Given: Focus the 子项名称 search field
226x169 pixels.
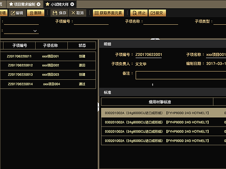Looking at the screenshot, I should click(x=161, y=22).
